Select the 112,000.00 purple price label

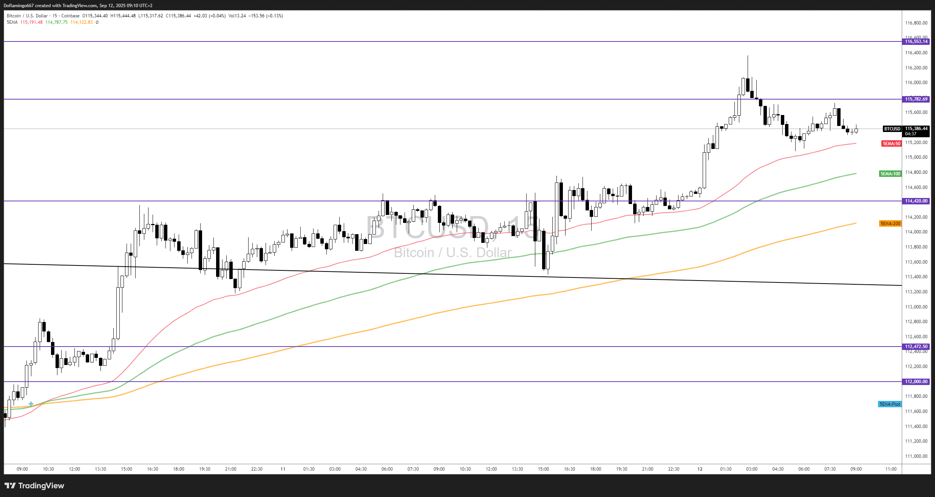[x=916, y=382]
